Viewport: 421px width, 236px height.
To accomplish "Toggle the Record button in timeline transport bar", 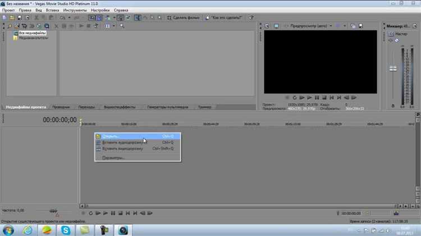I will pos(84,213).
